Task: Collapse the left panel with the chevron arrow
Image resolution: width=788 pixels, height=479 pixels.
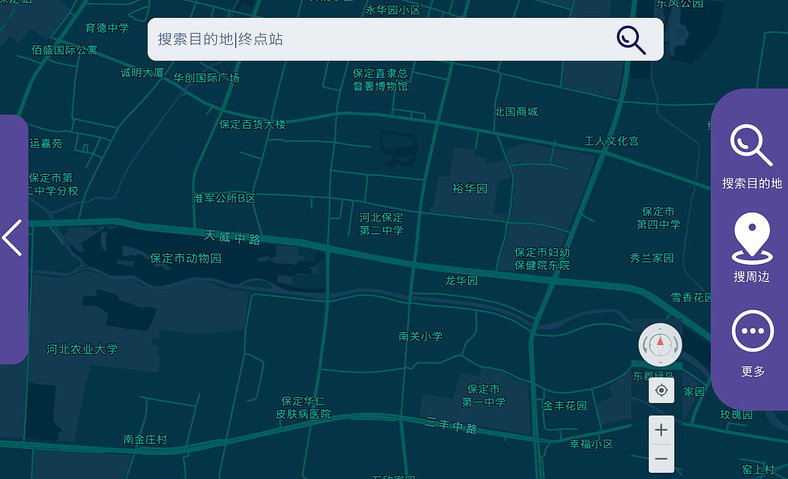Action: pos(12,237)
